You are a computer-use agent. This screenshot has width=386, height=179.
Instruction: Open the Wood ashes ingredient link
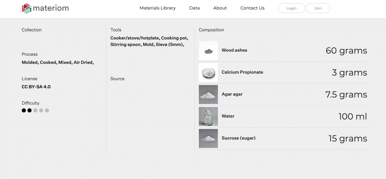coord(234,50)
